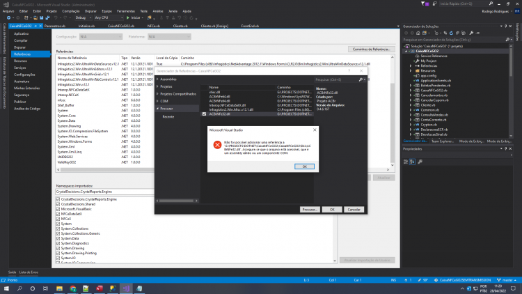The height and width of the screenshot is (294, 522).
Task: Toggle the System.Drawing.Printing namespace checkbox
Action: pyautogui.click(x=58, y=253)
